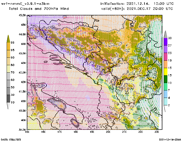The height and width of the screenshot is (141, 186).
Task: Click the 80–90 beige cloud legend swatch
Action: pyautogui.click(x=9, y=61)
